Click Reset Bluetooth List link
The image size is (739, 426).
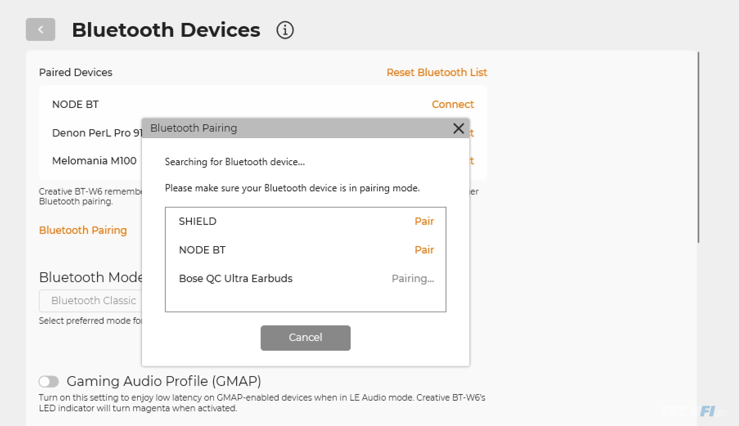point(437,72)
